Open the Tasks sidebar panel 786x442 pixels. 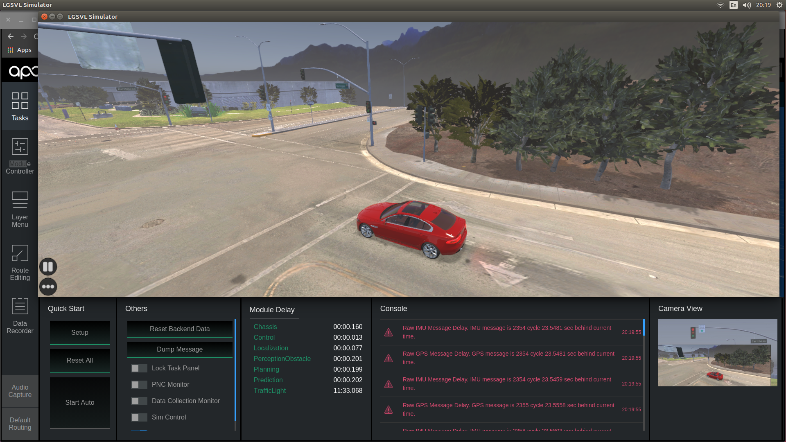coord(20,106)
